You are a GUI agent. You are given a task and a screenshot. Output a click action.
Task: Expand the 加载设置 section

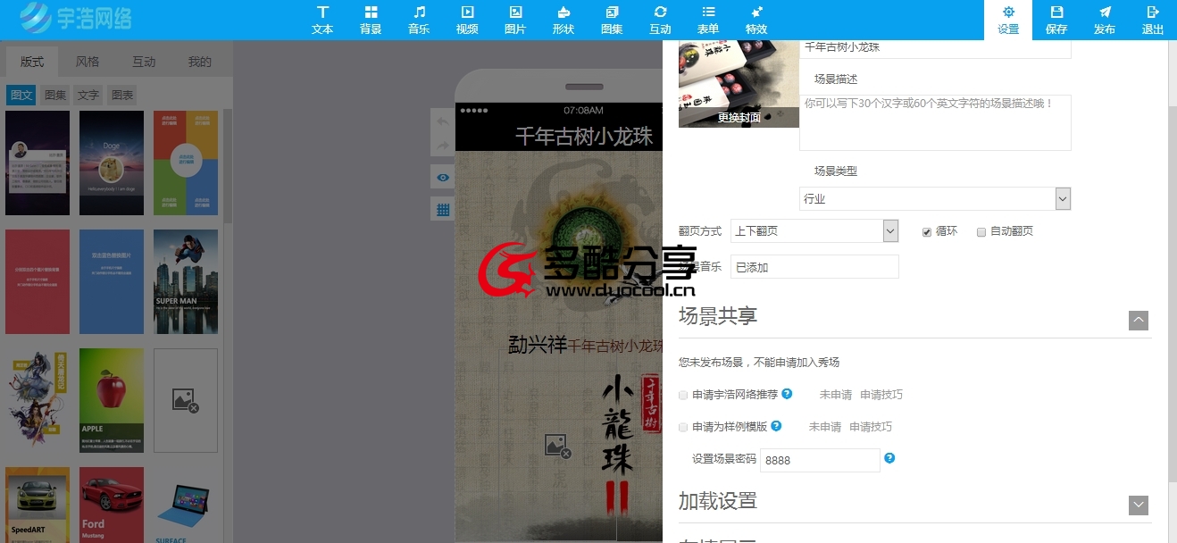pyautogui.click(x=1138, y=505)
